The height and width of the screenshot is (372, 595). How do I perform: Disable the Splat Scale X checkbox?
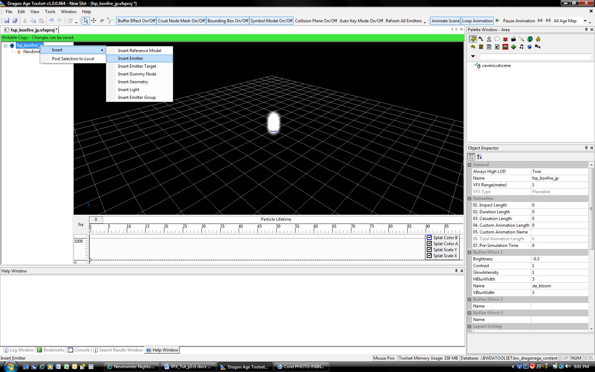click(429, 256)
